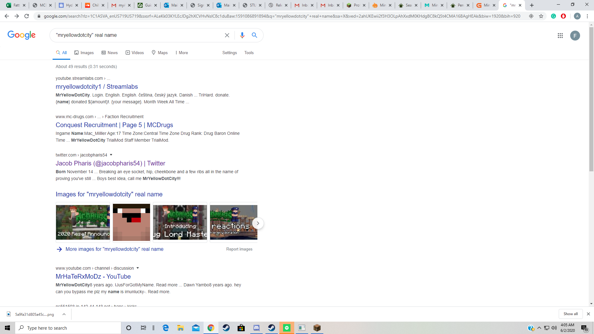Bookmark this page with star icon
This screenshot has height=334, width=594.
541,16
